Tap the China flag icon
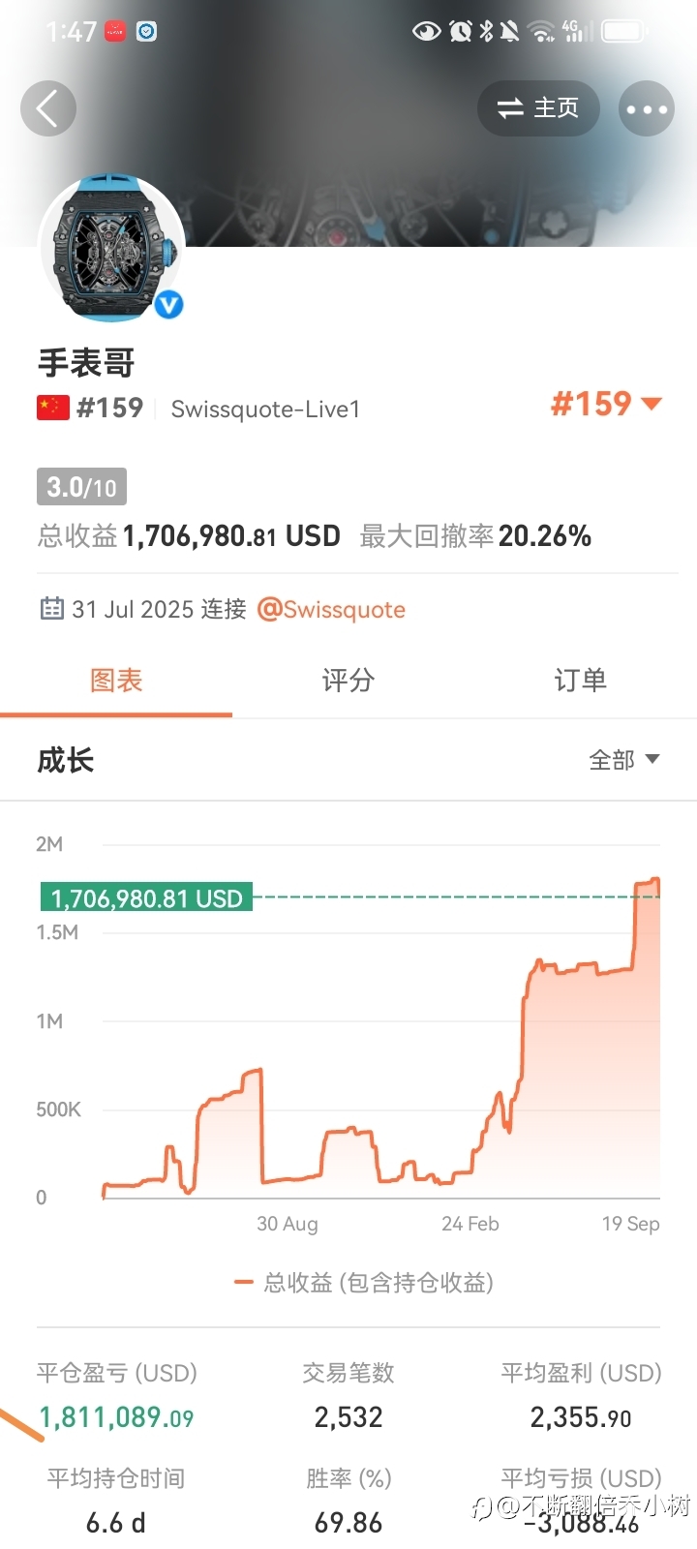Screen dimensions: 697x1549 [x=53, y=408]
